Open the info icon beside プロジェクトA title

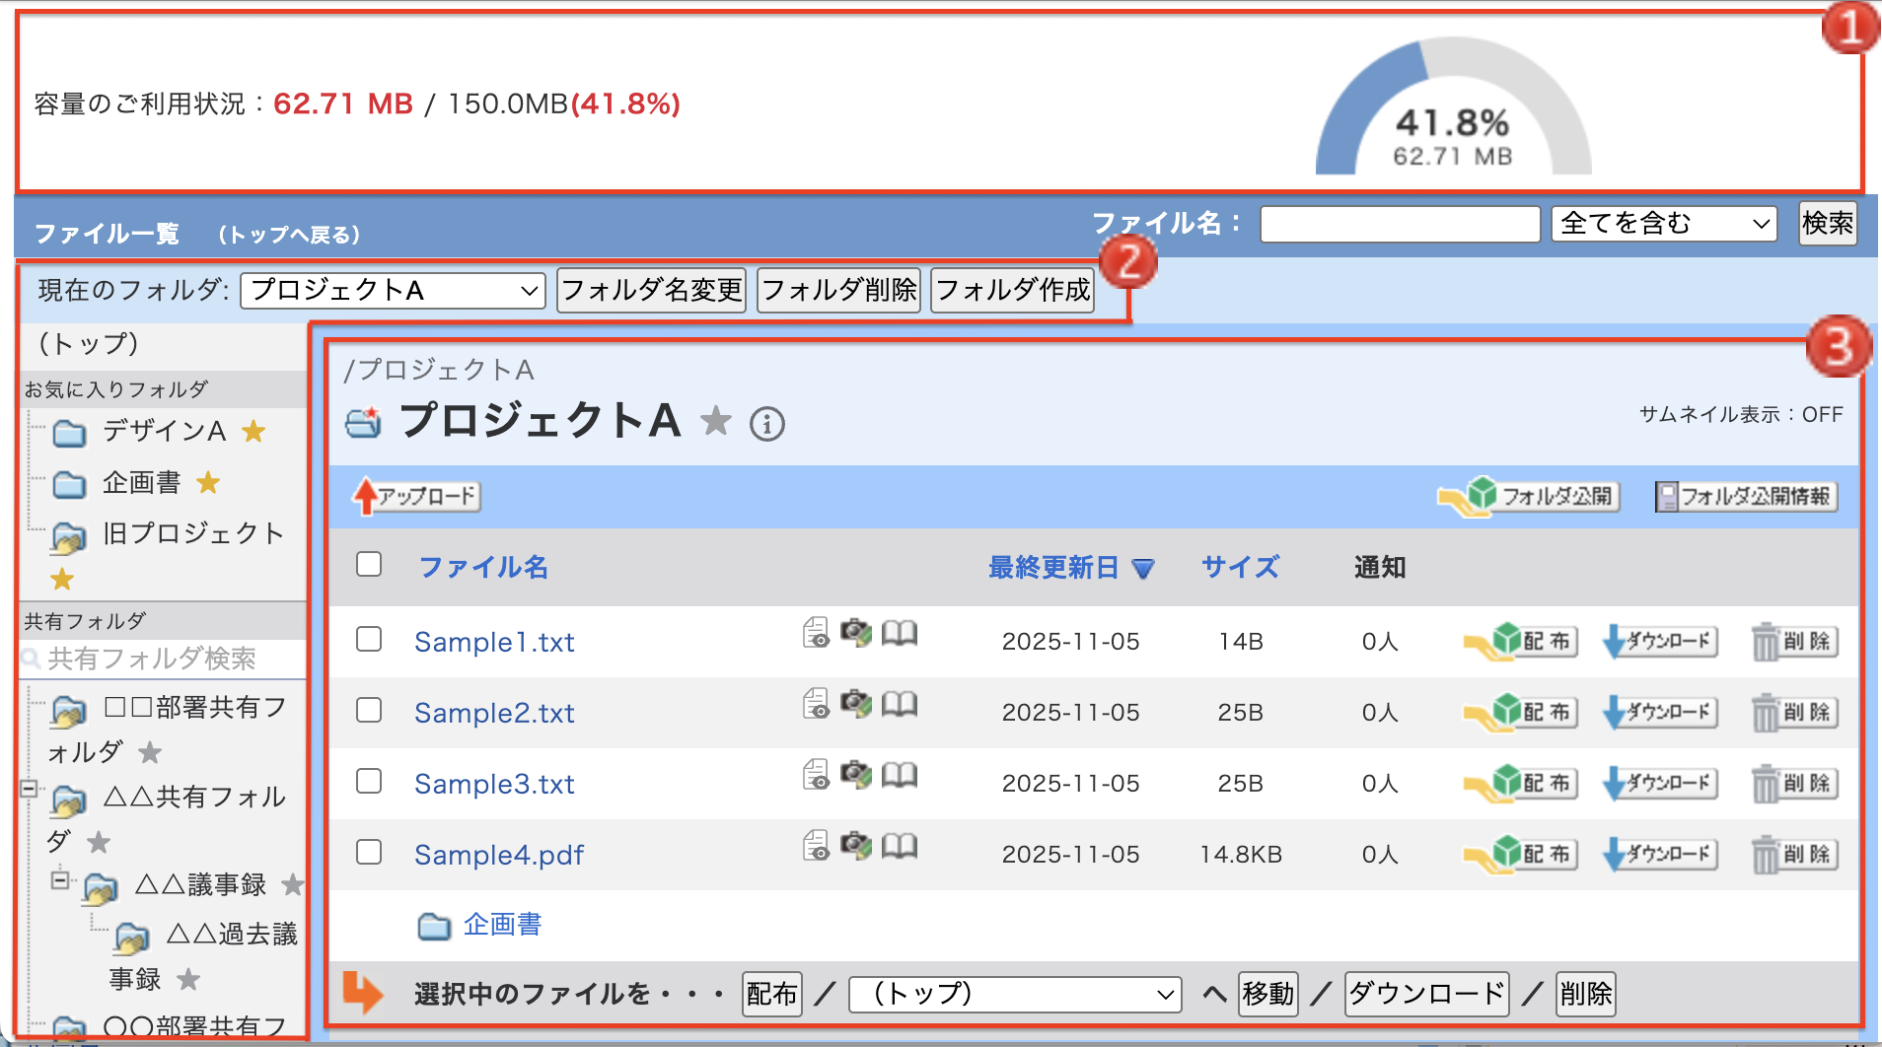coord(766,424)
